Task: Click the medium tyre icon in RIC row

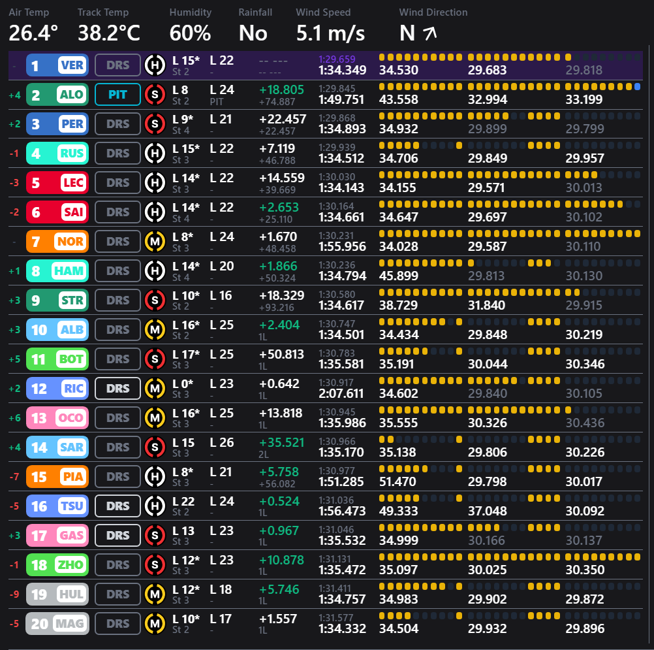Action: coord(155,388)
